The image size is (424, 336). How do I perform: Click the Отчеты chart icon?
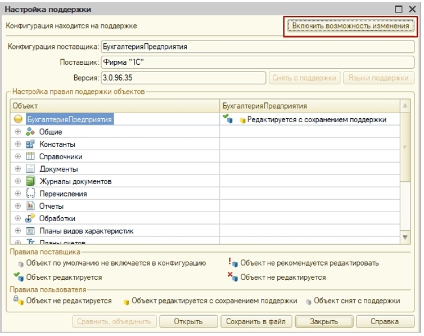click(30, 206)
